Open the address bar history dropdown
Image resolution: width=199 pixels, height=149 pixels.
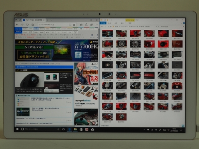pyautogui.click(x=156, y=26)
